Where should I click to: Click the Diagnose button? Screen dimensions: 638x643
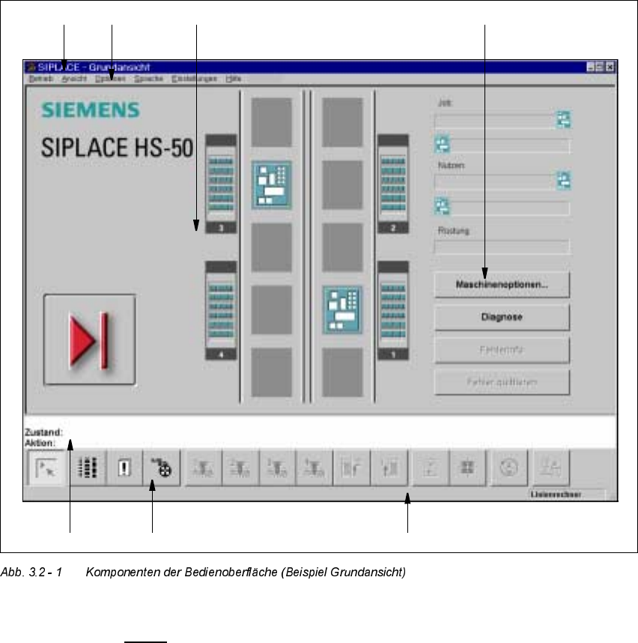[x=502, y=317]
